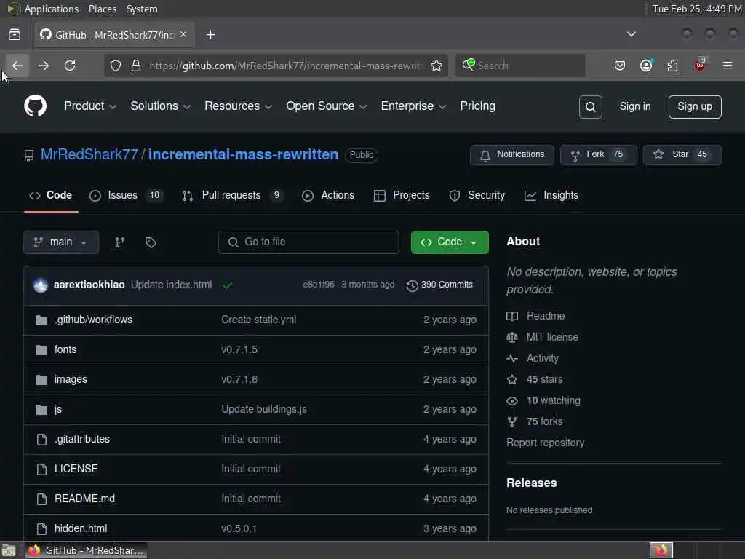Open commit history 390 Commits
This screenshot has height=559, width=745.
[439, 285]
